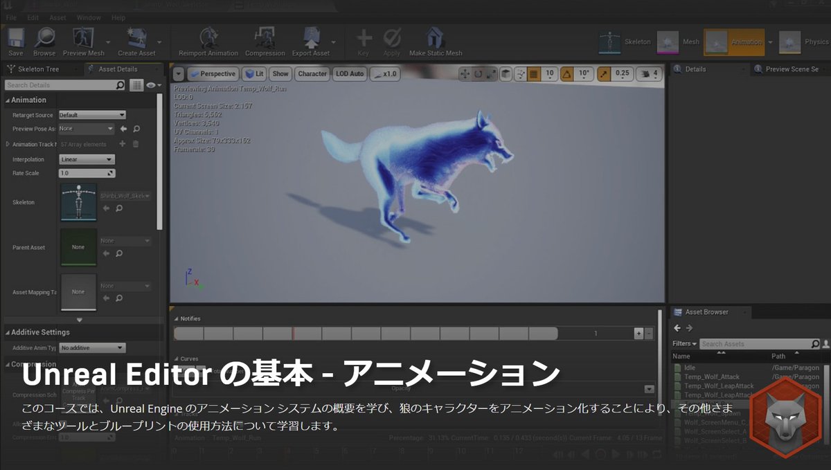
Task: Open the Help menu
Action: [x=118, y=17]
